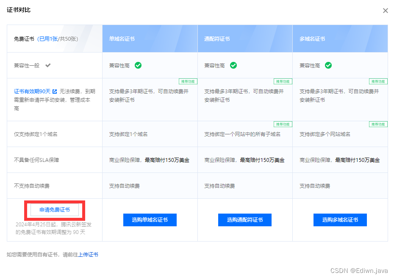The image size is (394, 278).
Task: Click 兼容性一般 text
Action: click(x=27, y=66)
